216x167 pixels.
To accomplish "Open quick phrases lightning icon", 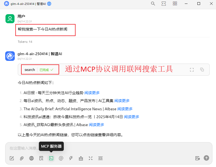I will pyautogui.click(x=71, y=158).
